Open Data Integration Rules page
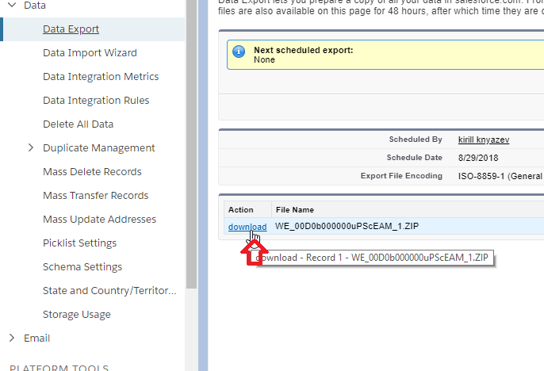 point(96,101)
